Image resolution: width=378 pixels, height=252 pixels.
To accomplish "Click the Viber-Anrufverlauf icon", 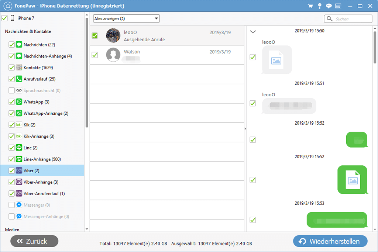I will (x=19, y=193).
